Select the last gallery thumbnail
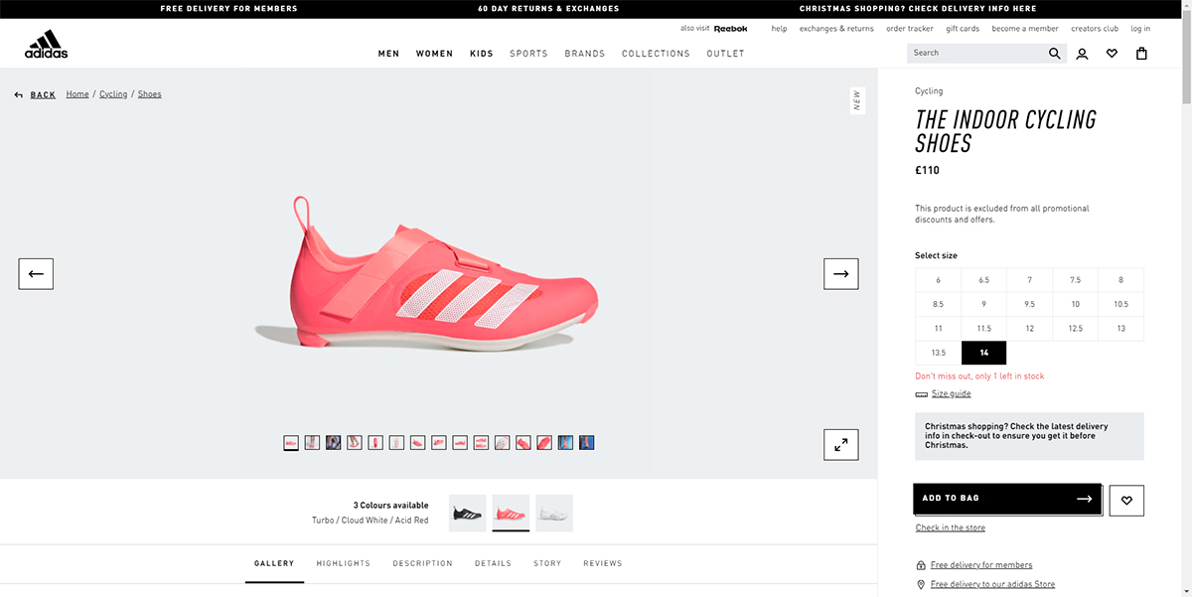 pos(587,443)
